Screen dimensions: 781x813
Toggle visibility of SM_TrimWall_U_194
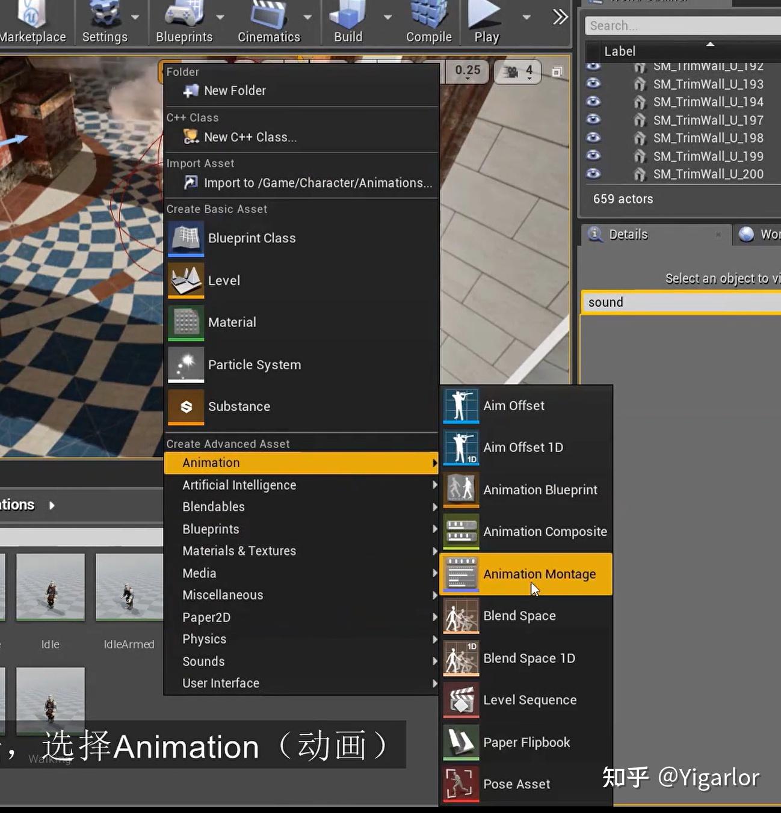tap(593, 102)
